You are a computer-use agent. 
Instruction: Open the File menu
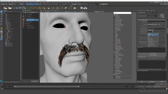pos(1,2)
